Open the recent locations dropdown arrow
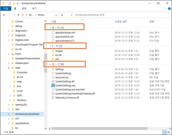 pos(14,15)
